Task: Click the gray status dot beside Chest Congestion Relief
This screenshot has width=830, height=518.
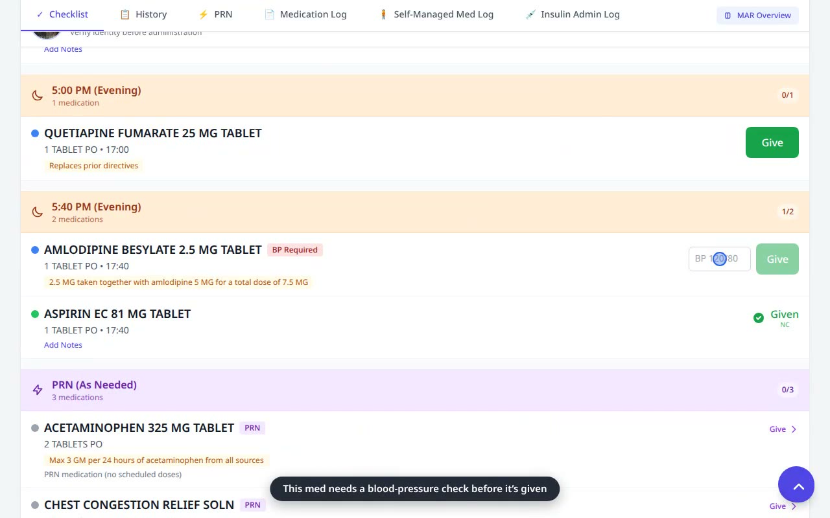Action: pos(35,505)
